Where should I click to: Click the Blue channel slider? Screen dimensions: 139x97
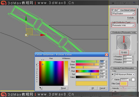[87, 67]
